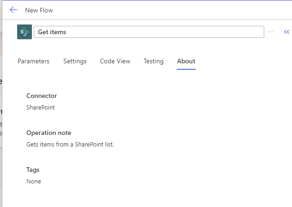Open the three-dots more options menu
292x207 pixels.
[x=271, y=32]
